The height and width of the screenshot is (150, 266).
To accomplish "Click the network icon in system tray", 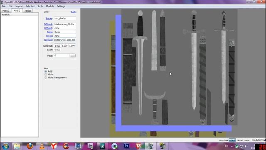I will (241, 146).
